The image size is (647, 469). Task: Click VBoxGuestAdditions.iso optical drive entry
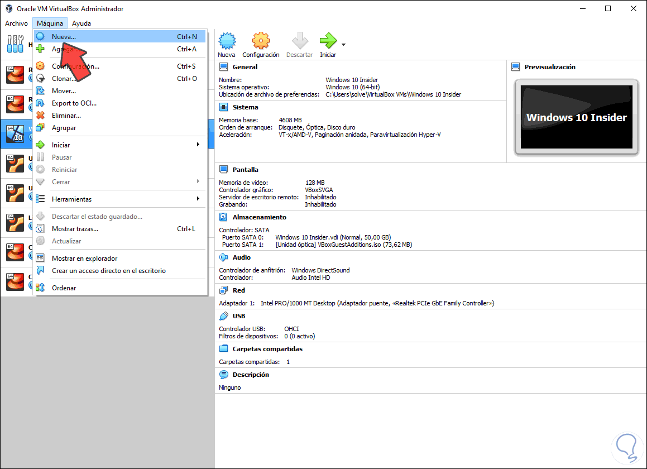pos(344,245)
